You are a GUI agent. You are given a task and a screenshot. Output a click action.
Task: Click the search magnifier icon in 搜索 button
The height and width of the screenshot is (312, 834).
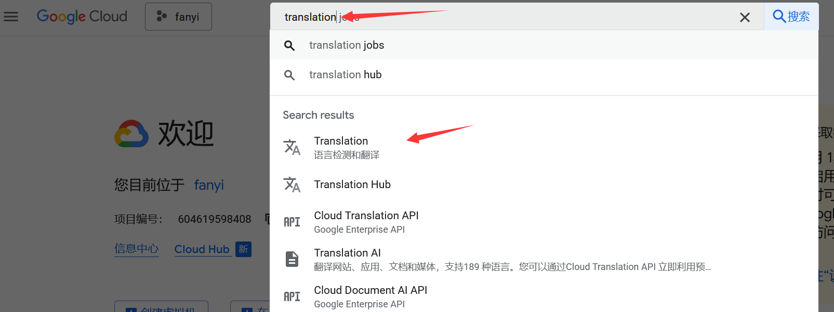(779, 17)
